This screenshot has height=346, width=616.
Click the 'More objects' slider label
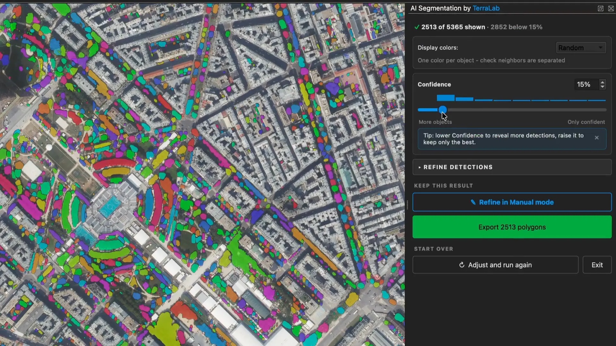point(435,122)
